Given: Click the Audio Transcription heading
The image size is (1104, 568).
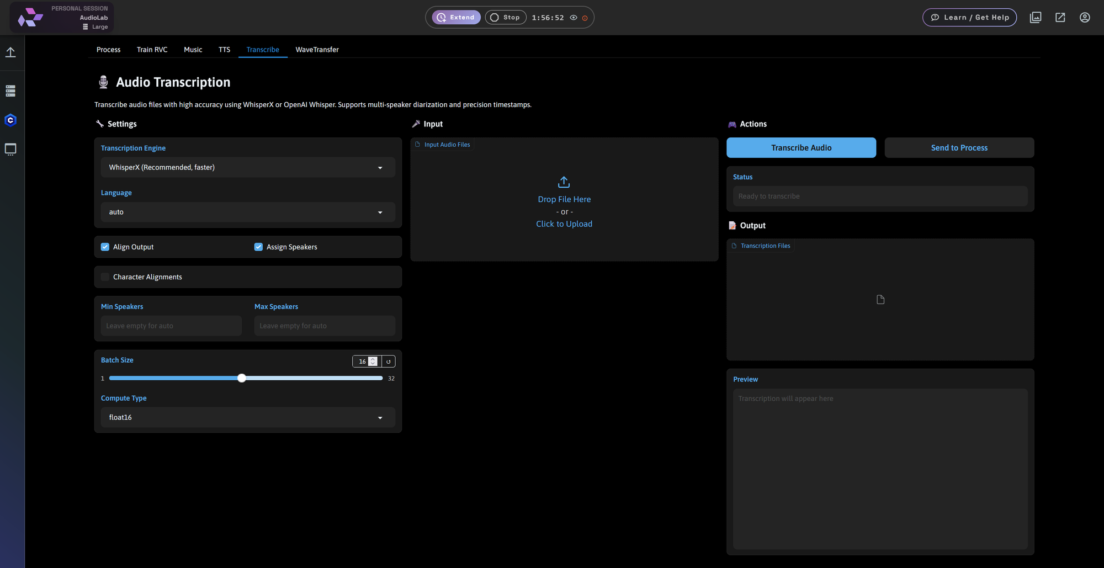Looking at the screenshot, I should click(x=173, y=82).
